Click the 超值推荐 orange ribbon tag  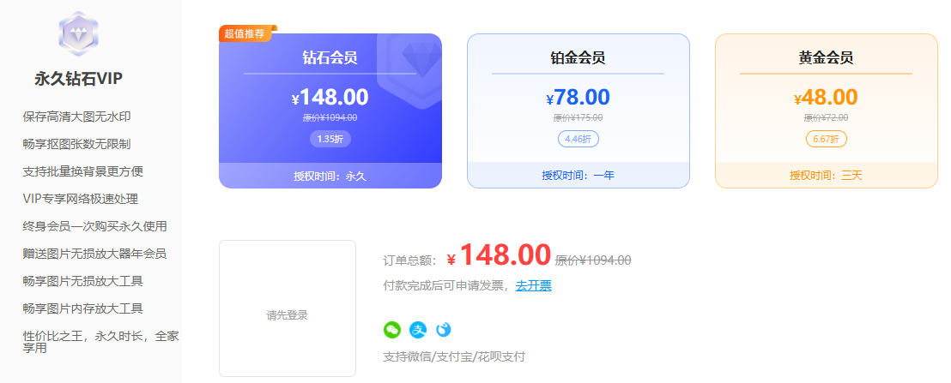click(x=247, y=33)
